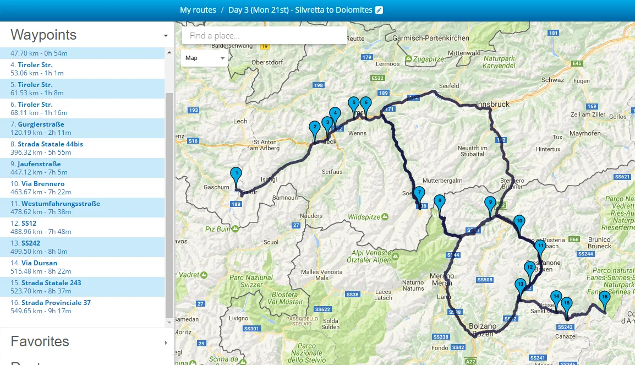This screenshot has width=635, height=365.
Task: Select waypoint 8 Strada Statale 44bis
Action: [82, 148]
